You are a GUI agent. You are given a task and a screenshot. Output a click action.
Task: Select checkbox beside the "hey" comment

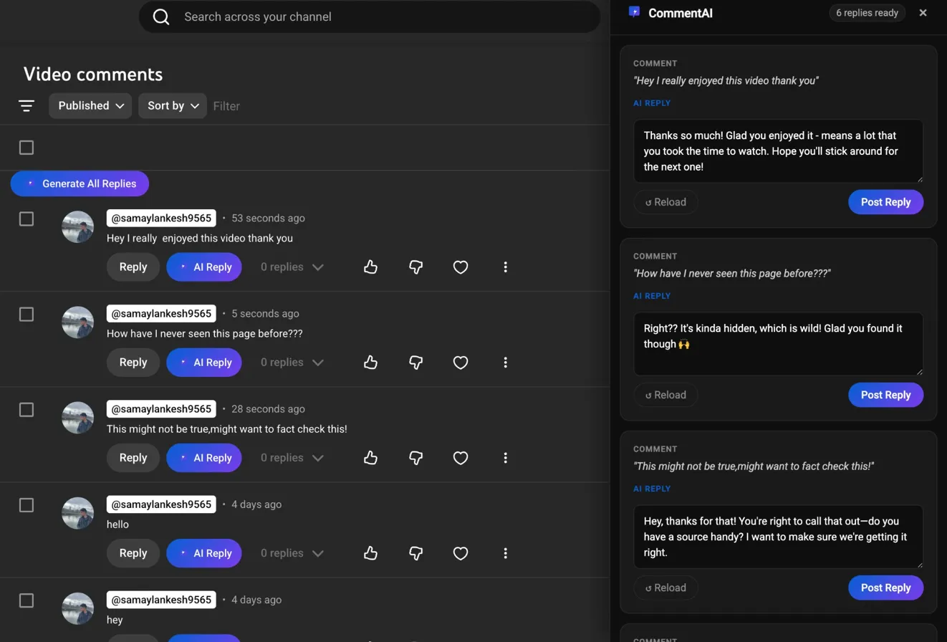[x=27, y=600]
